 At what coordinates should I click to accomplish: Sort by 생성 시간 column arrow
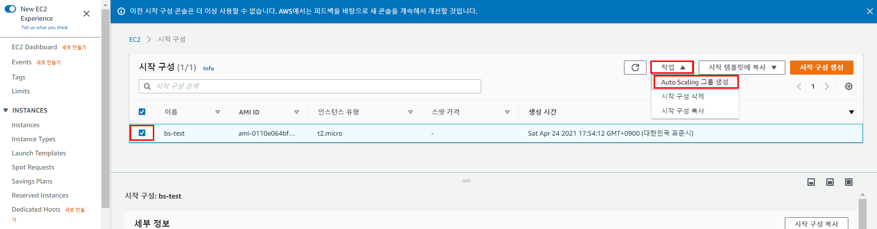[851, 112]
